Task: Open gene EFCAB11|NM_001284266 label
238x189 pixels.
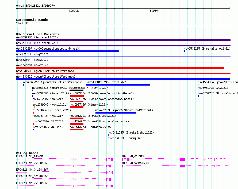Action: pos(32,183)
